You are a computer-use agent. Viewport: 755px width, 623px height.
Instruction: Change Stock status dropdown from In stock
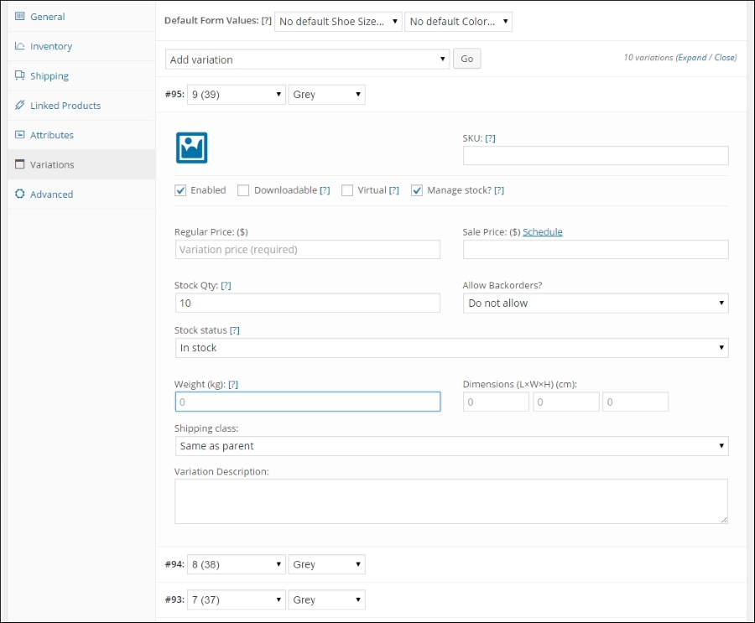(x=450, y=348)
